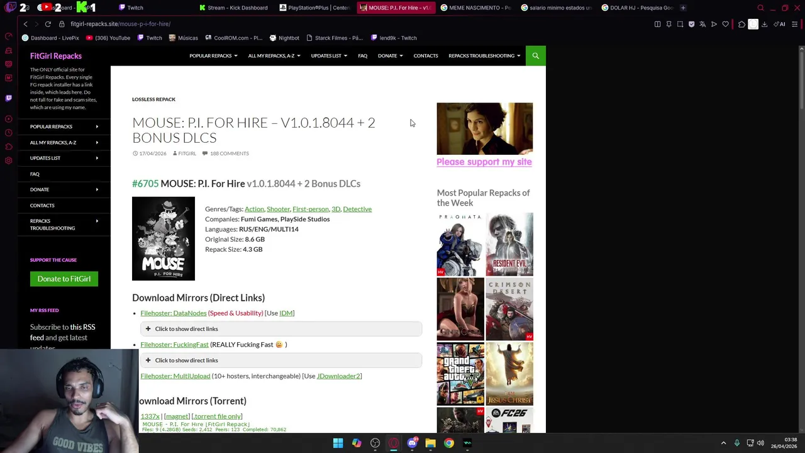Go back with the browser back arrow
Viewport: 805px width, 453px height.
25,24
